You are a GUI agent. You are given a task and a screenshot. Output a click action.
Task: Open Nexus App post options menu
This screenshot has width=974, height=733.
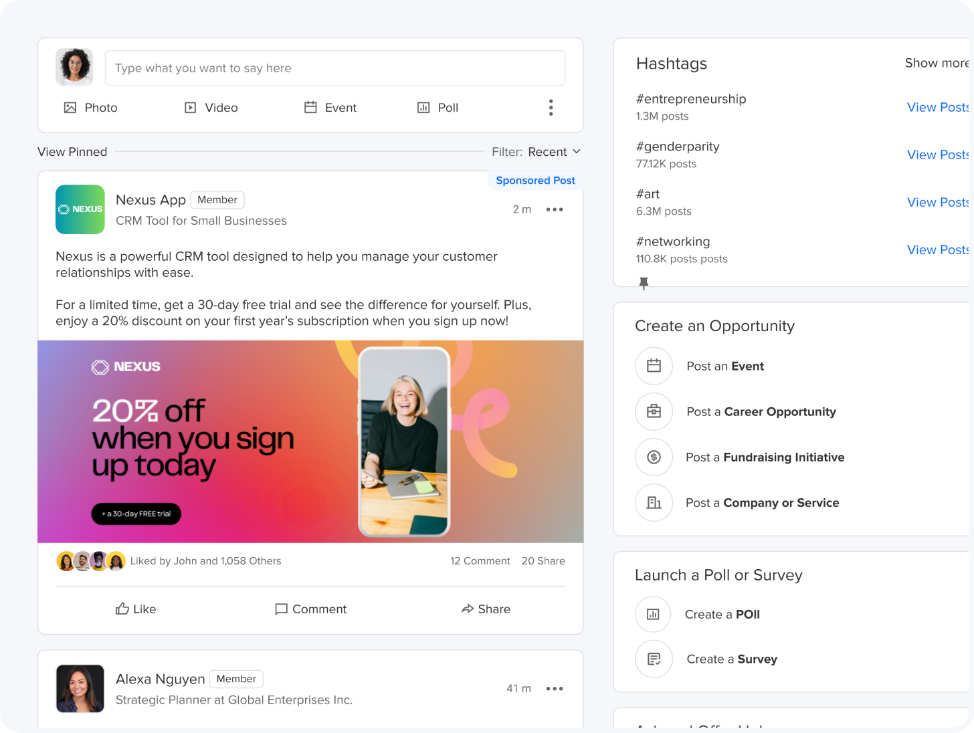[555, 209]
